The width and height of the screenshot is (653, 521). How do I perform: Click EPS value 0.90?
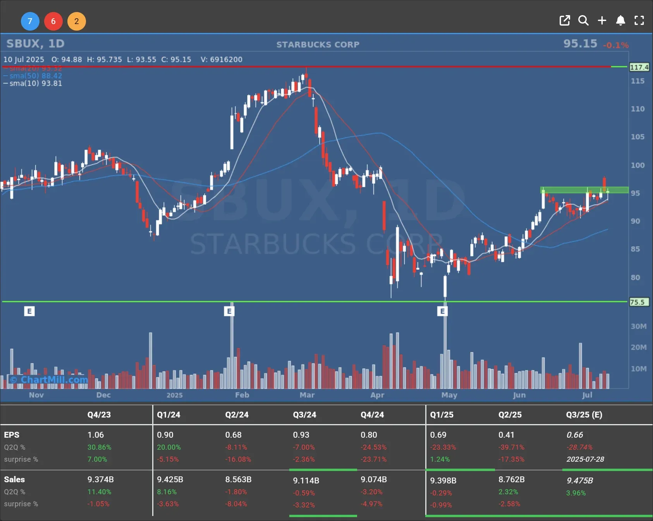165,435
